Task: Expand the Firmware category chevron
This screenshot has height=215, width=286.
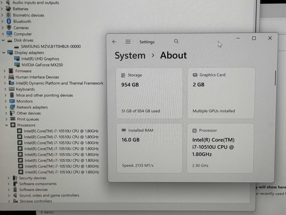Action: click(x=5, y=71)
